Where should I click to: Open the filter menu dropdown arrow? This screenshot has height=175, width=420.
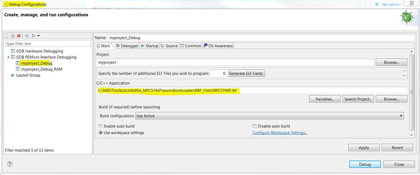coord(38,36)
